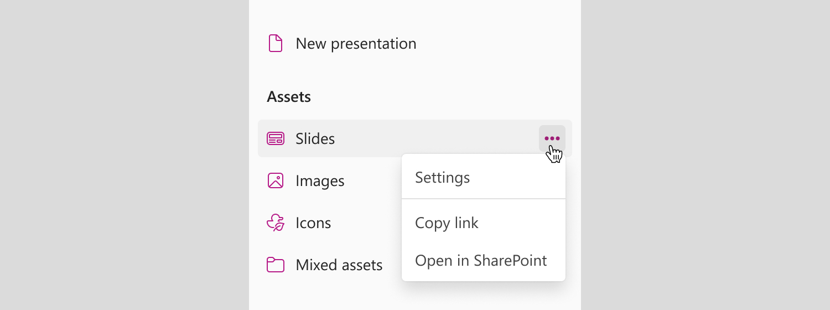Open the Images asset library label
This screenshot has height=310, width=830.
[x=320, y=181]
